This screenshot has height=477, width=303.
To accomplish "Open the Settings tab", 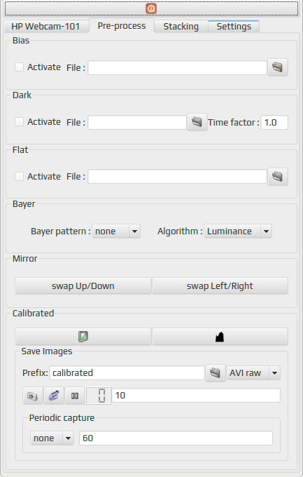I will click(234, 27).
